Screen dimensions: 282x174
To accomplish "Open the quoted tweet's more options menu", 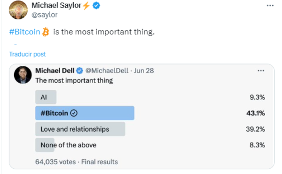I will point(261,71).
